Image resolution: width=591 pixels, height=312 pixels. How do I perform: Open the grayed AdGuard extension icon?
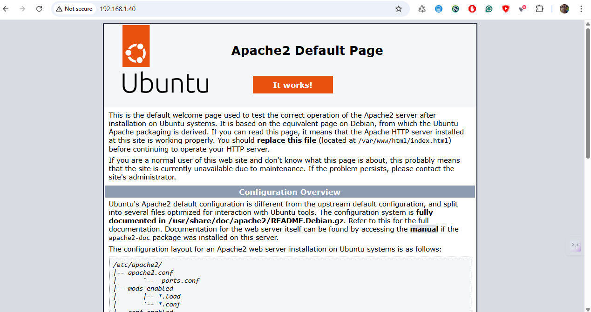(455, 9)
